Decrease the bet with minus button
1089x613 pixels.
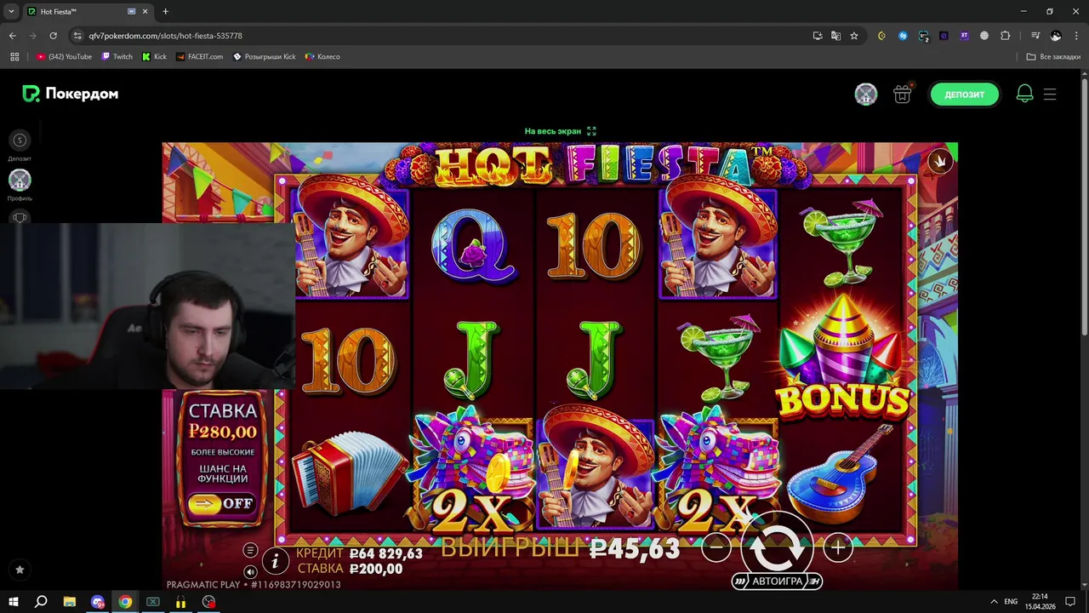tap(716, 549)
